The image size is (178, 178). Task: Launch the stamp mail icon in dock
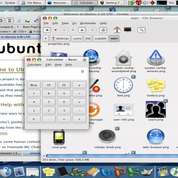pos(19,172)
